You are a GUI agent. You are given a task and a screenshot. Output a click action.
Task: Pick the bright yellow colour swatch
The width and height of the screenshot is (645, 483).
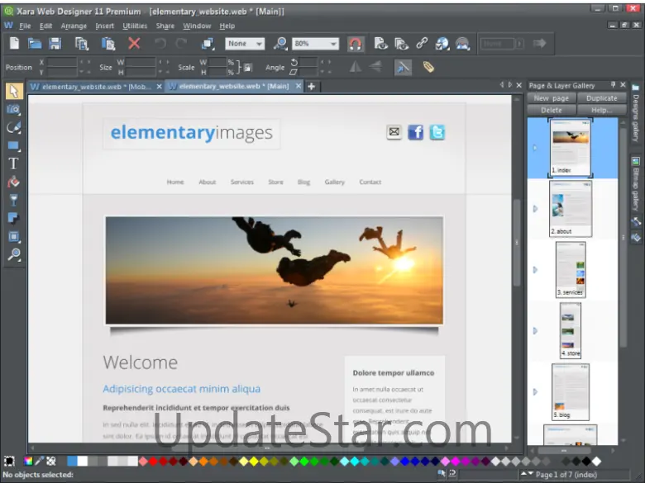(254, 462)
